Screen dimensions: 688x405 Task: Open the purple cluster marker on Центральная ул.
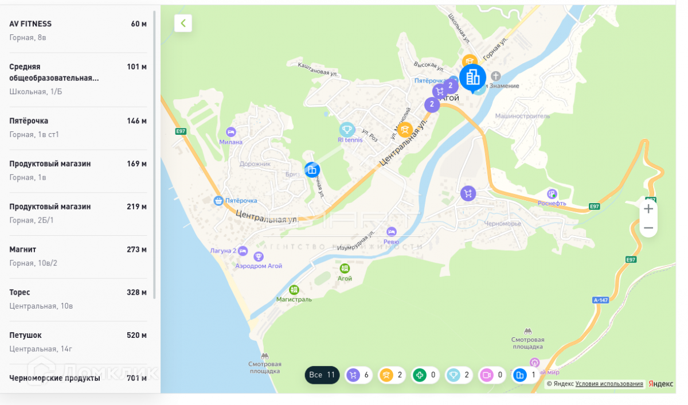pos(432,104)
